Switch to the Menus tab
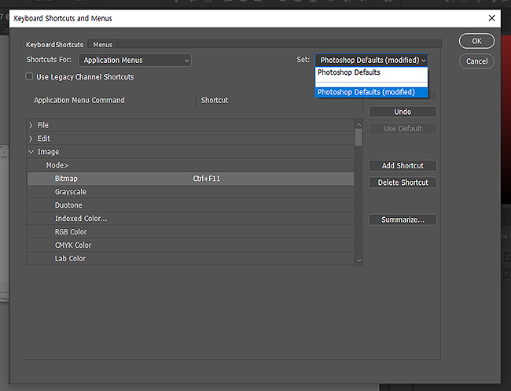The width and height of the screenshot is (511, 391). click(x=103, y=45)
